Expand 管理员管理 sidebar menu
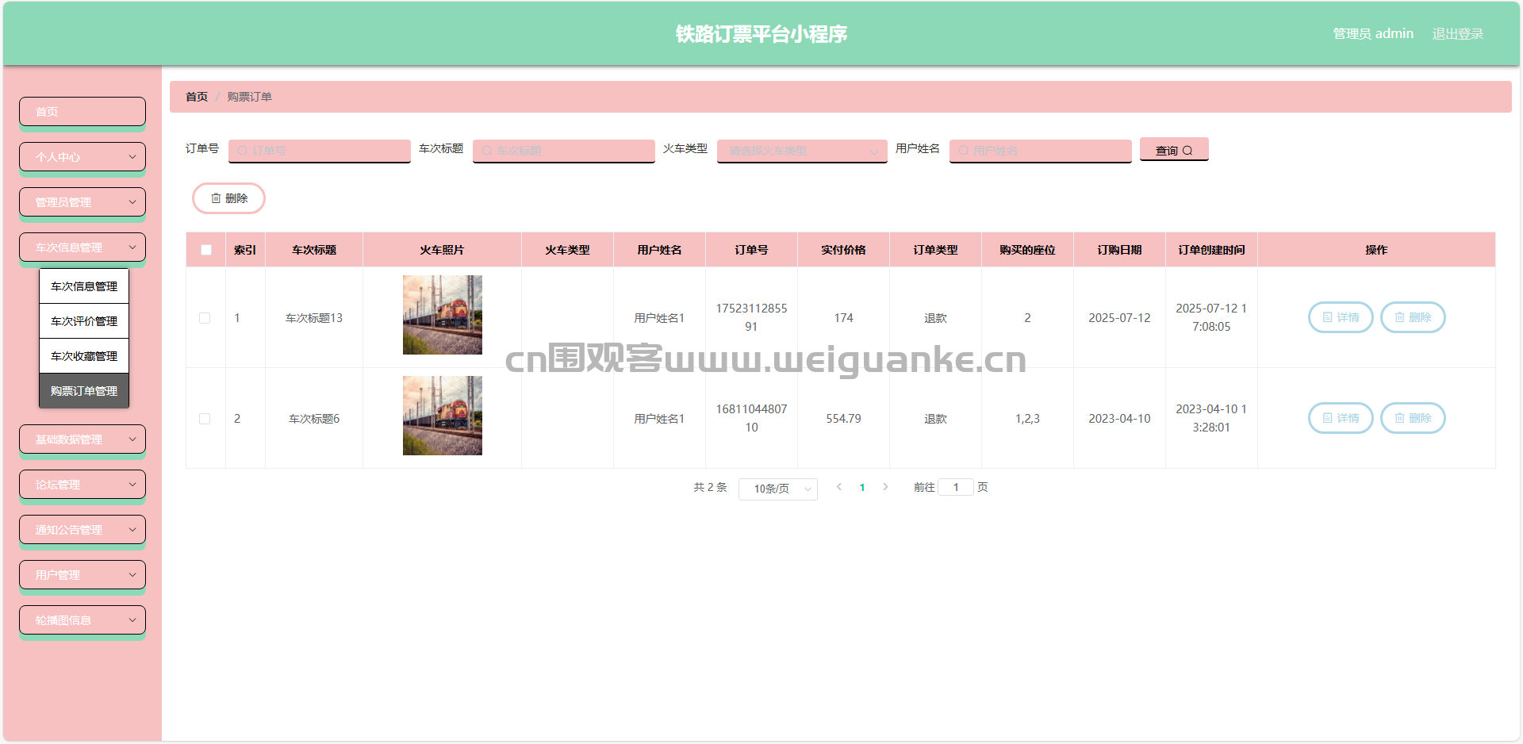Screen dimensions: 1523x744 82,202
